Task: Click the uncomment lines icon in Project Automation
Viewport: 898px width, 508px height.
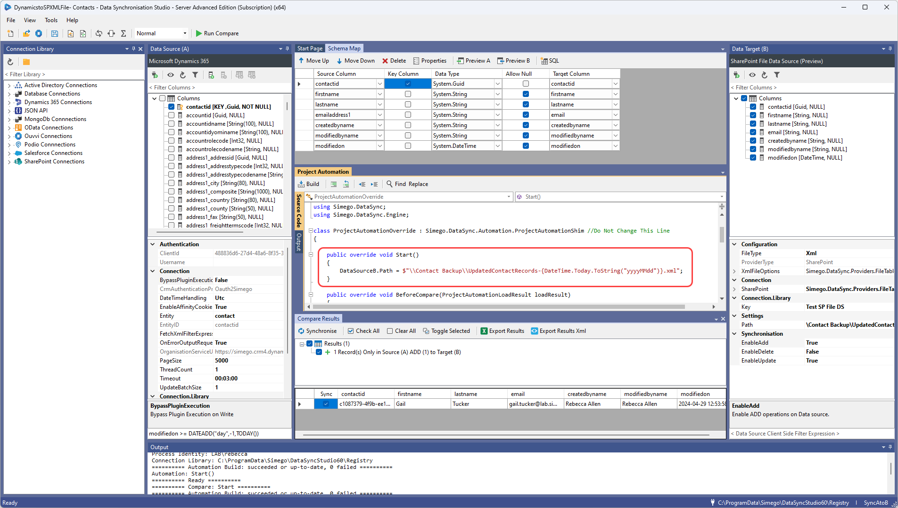Action: coord(346,184)
